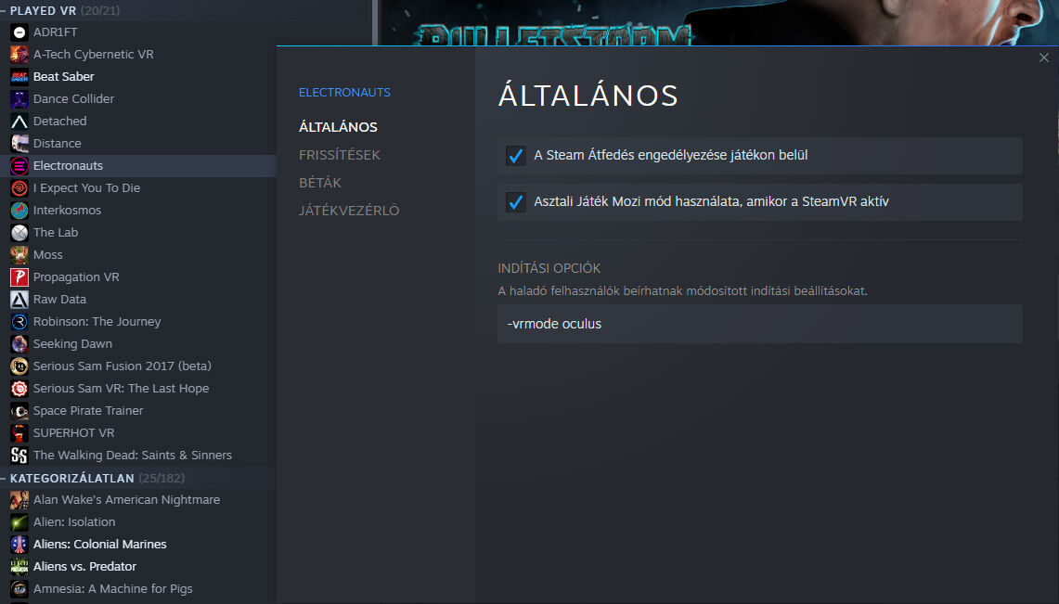Viewport: 1059px width, 604px height.
Task: Select Dance Collider in the library
Action: click(x=73, y=99)
